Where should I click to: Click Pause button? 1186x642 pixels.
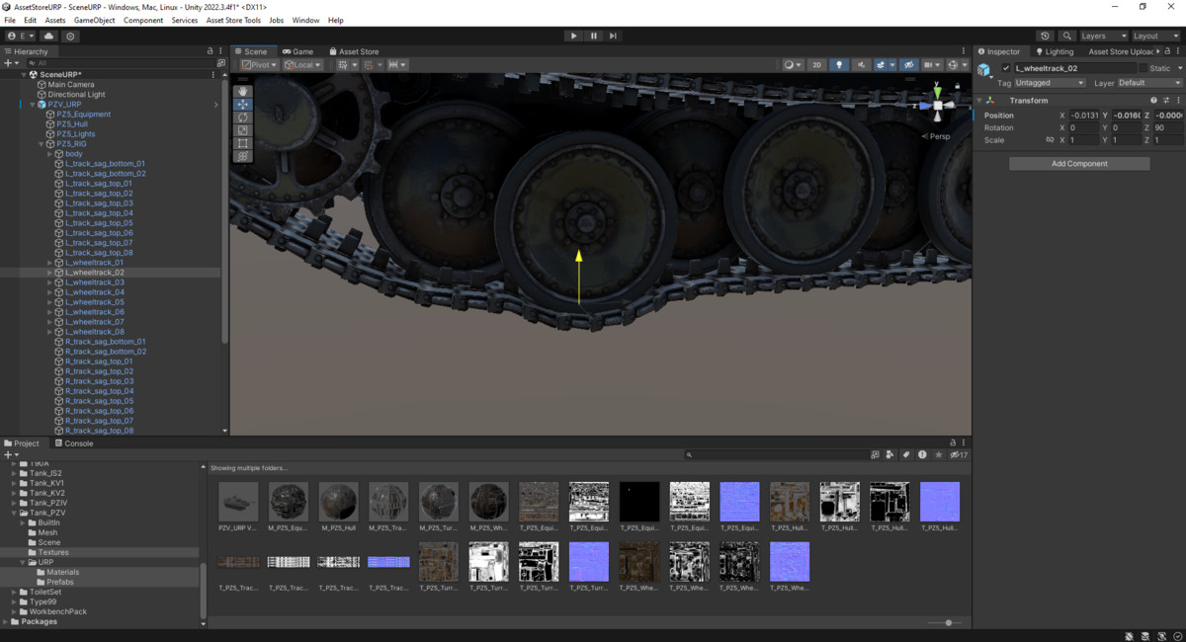(593, 36)
